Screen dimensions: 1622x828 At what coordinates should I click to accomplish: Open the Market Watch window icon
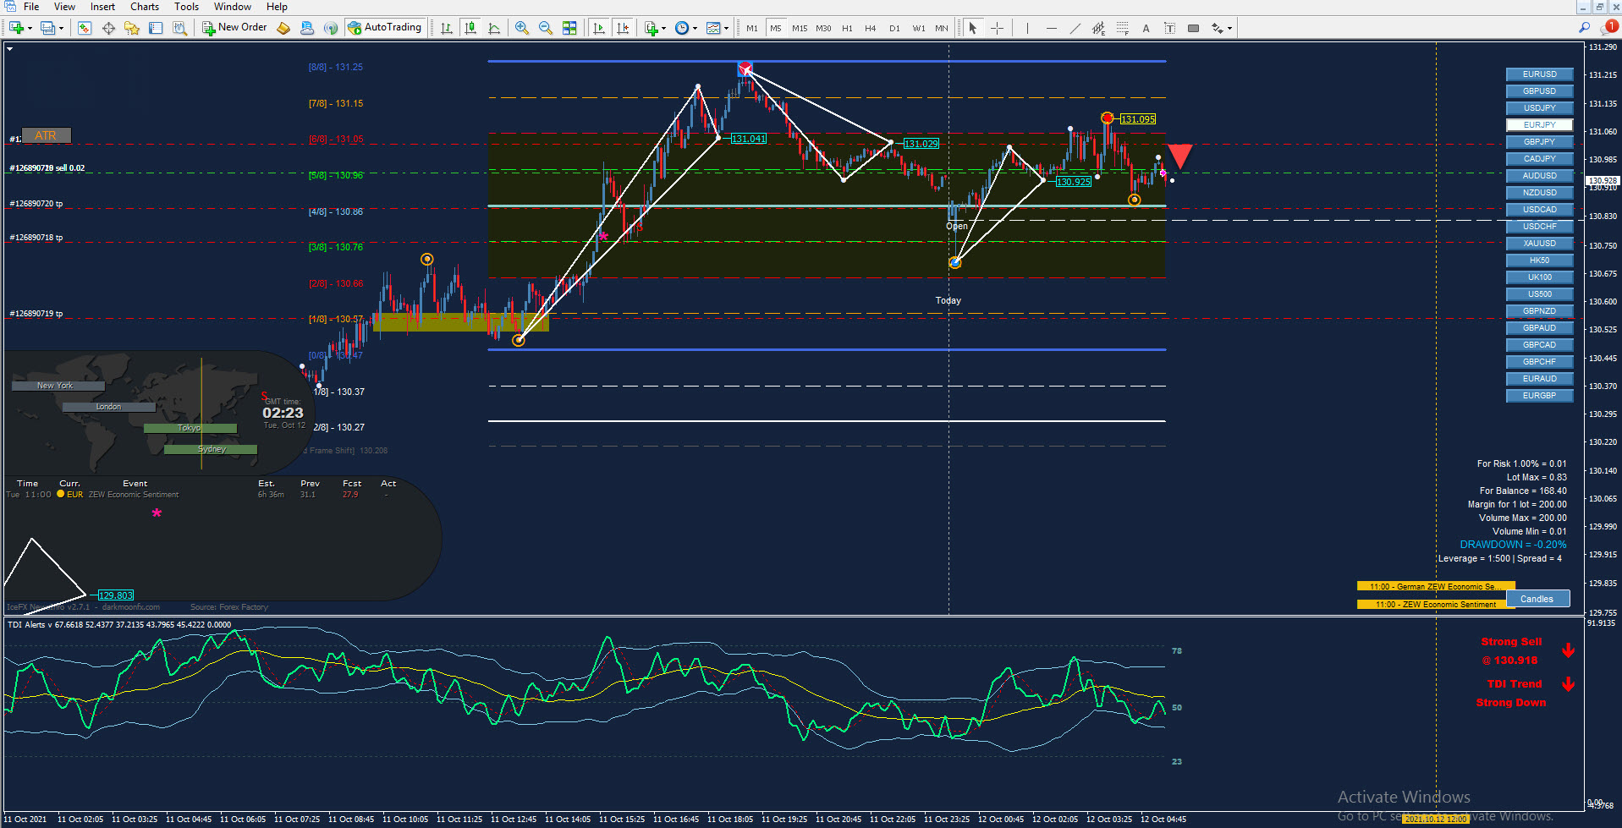point(85,28)
